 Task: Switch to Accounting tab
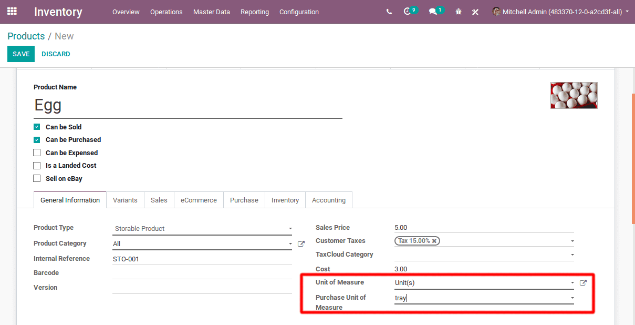click(x=329, y=200)
